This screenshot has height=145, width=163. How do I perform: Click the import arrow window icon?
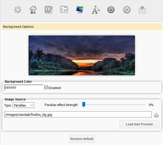pos(64,10)
